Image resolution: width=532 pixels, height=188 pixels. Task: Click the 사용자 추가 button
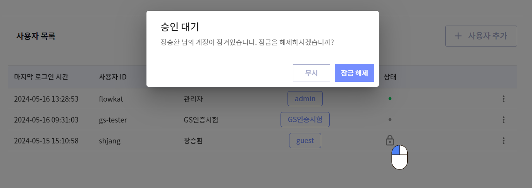pyautogui.click(x=481, y=36)
